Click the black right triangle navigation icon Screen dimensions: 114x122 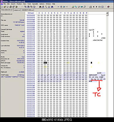pos(96,7)
